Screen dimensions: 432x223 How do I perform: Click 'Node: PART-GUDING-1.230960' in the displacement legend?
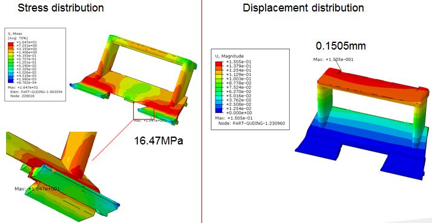click(252, 123)
